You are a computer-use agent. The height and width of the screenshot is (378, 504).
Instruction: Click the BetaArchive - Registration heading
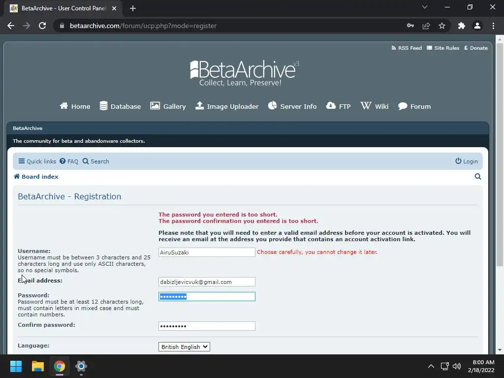pos(69,196)
